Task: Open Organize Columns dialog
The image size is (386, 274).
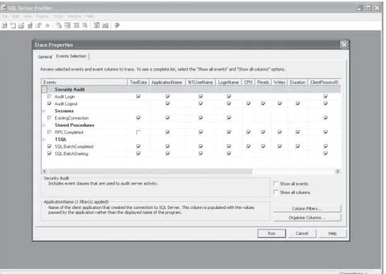Action: pos(307,218)
